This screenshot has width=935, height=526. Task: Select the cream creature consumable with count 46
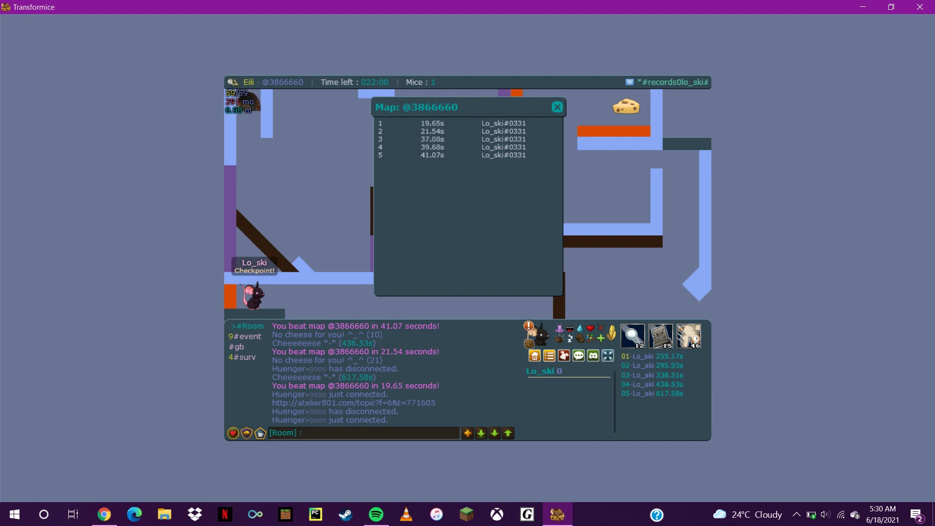coord(689,336)
